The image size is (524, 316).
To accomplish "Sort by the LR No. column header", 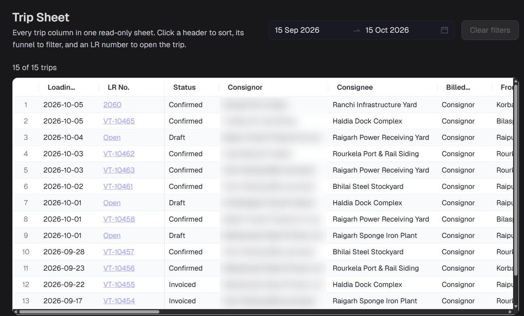I will coord(118,87).
